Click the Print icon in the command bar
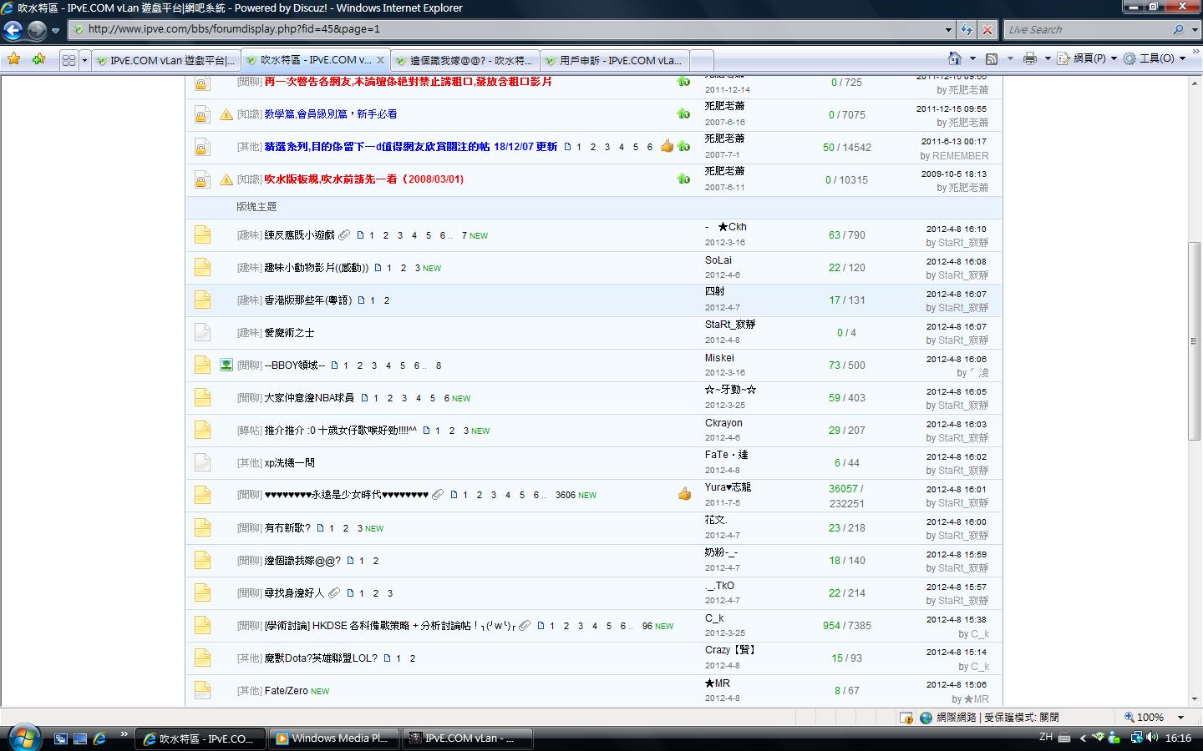Image resolution: width=1203 pixels, height=751 pixels. [1030, 58]
